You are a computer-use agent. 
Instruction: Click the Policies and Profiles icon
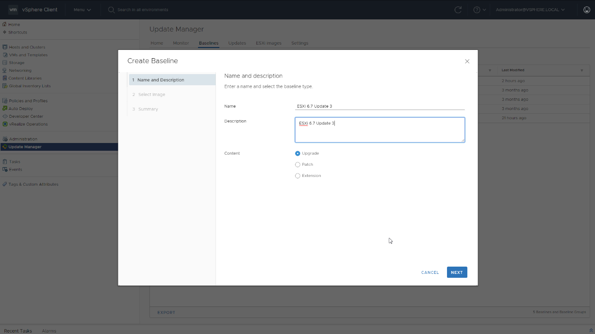click(x=5, y=101)
